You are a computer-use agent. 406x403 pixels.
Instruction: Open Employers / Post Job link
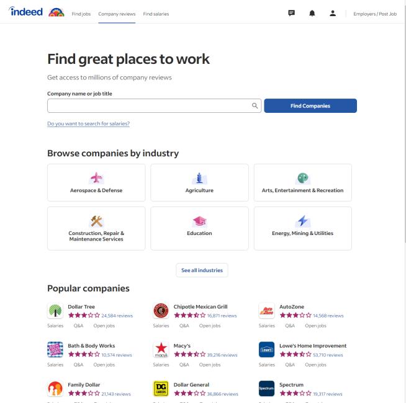coord(374,14)
